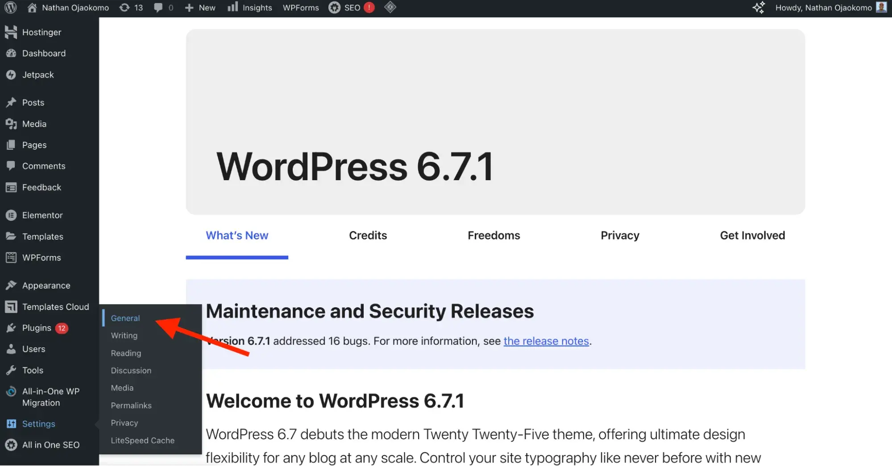Click the Users person icon
The width and height of the screenshot is (892, 466).
[x=11, y=349]
